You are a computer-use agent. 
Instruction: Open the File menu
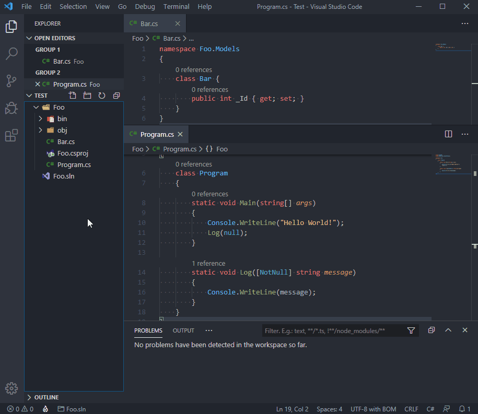point(27,6)
